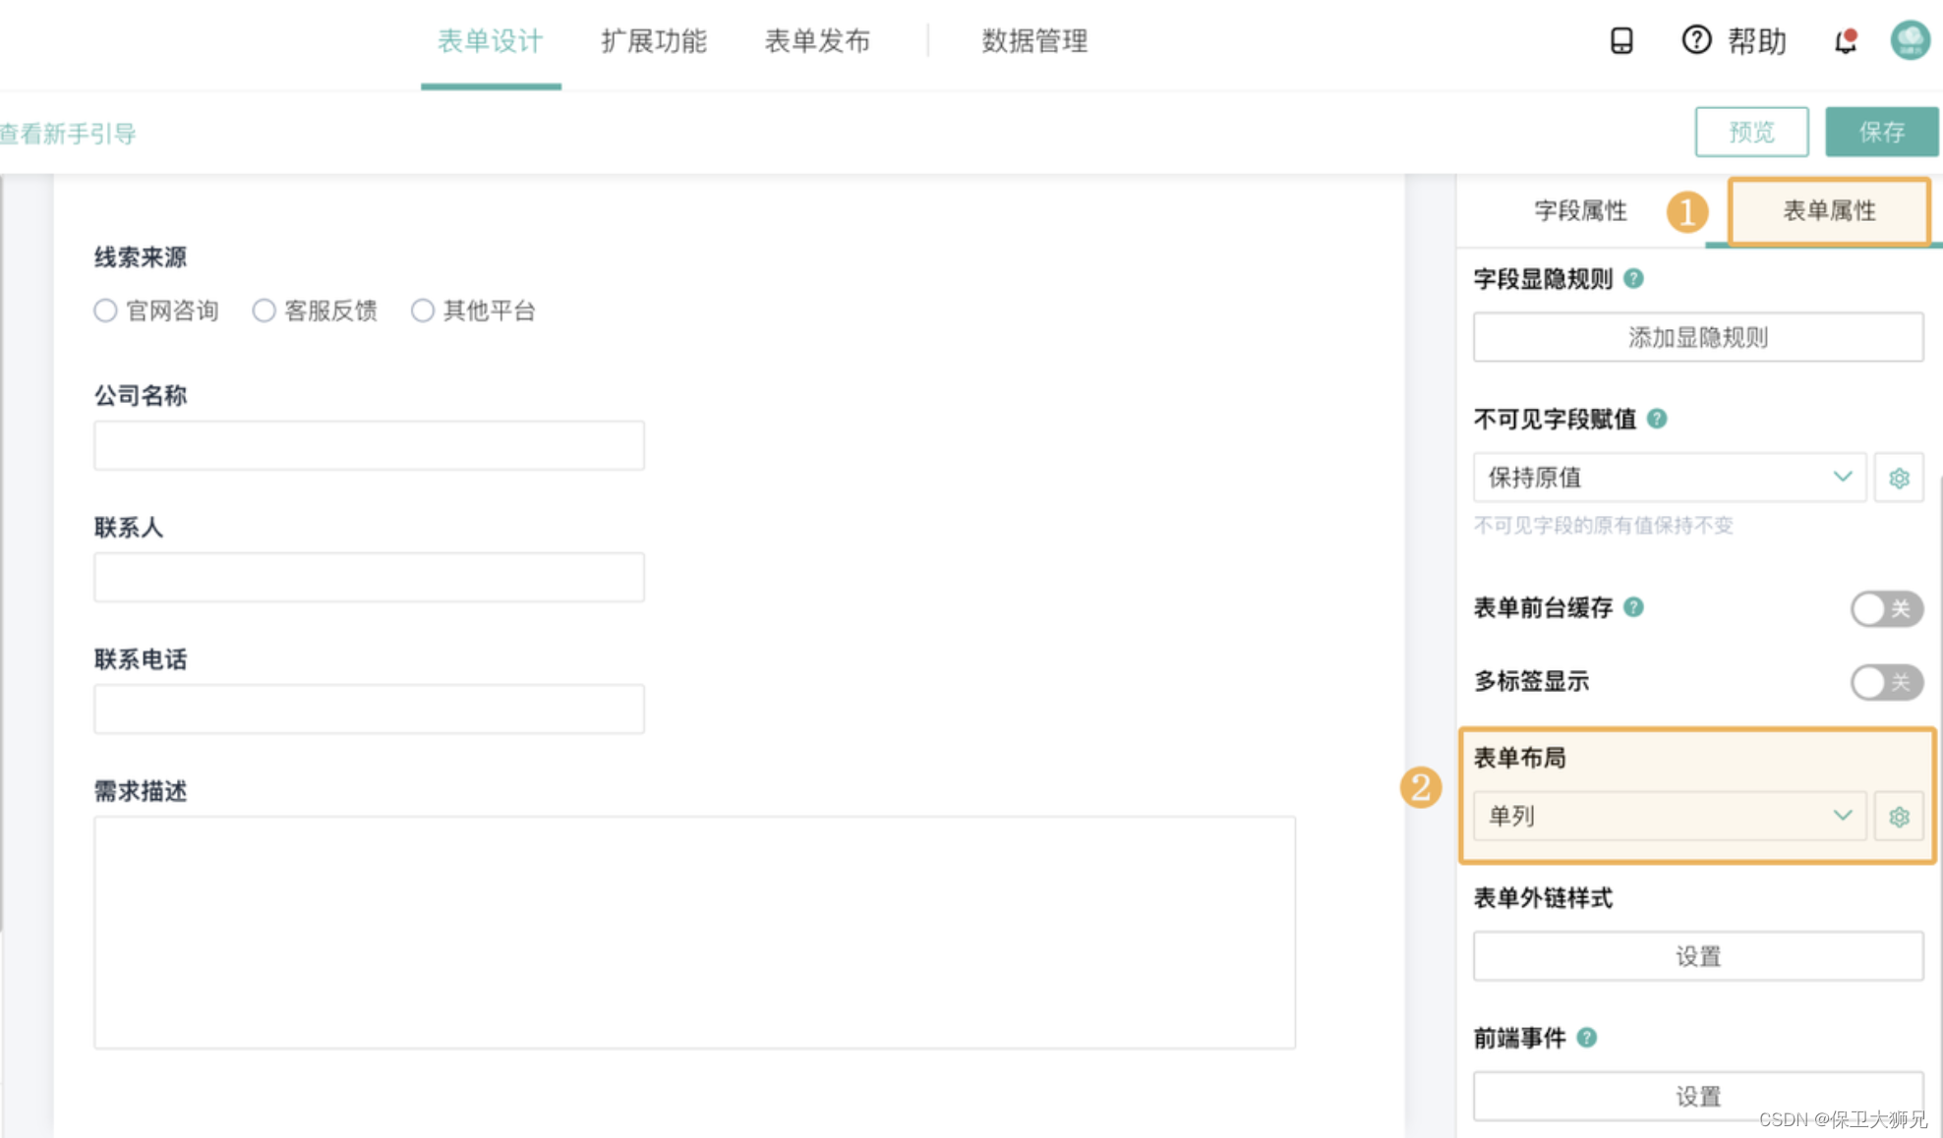Click help icon beside 字段显隐规则
1943x1138 pixels.
click(x=1633, y=279)
